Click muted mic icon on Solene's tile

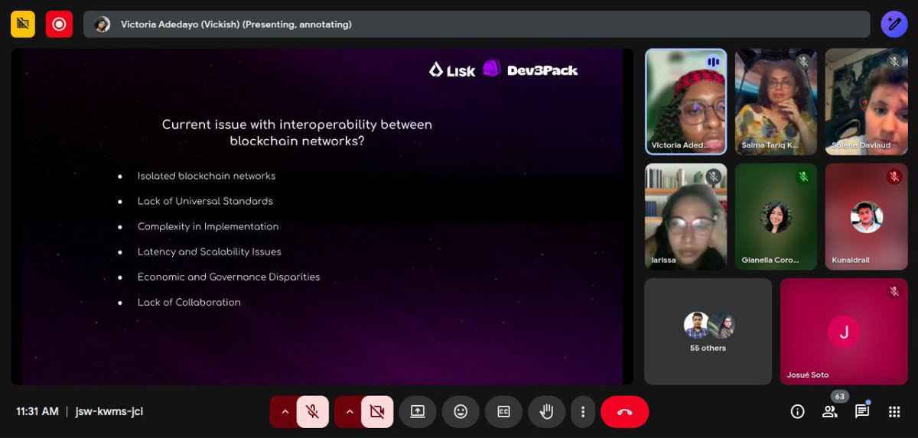[x=894, y=62]
